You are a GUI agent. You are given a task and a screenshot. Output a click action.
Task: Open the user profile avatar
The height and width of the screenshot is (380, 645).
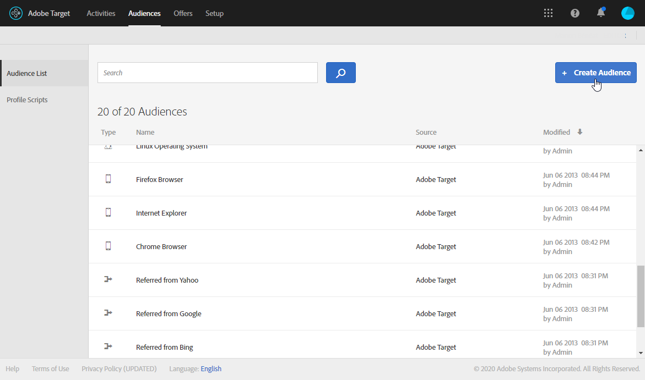pos(628,13)
